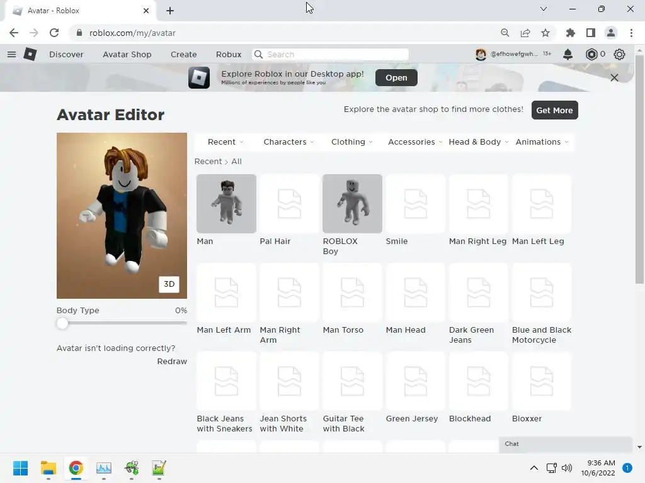Open the Chrome three-dot menu
This screenshot has height=483, width=645.
[631, 33]
